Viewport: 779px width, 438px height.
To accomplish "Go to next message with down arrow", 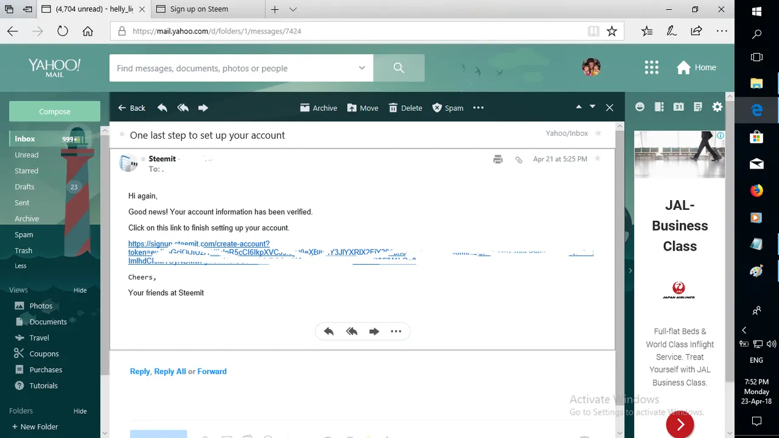I will (593, 106).
